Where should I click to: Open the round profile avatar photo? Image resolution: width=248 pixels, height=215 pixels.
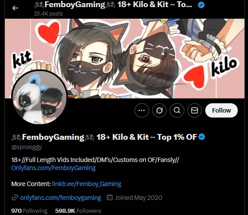[39, 97]
